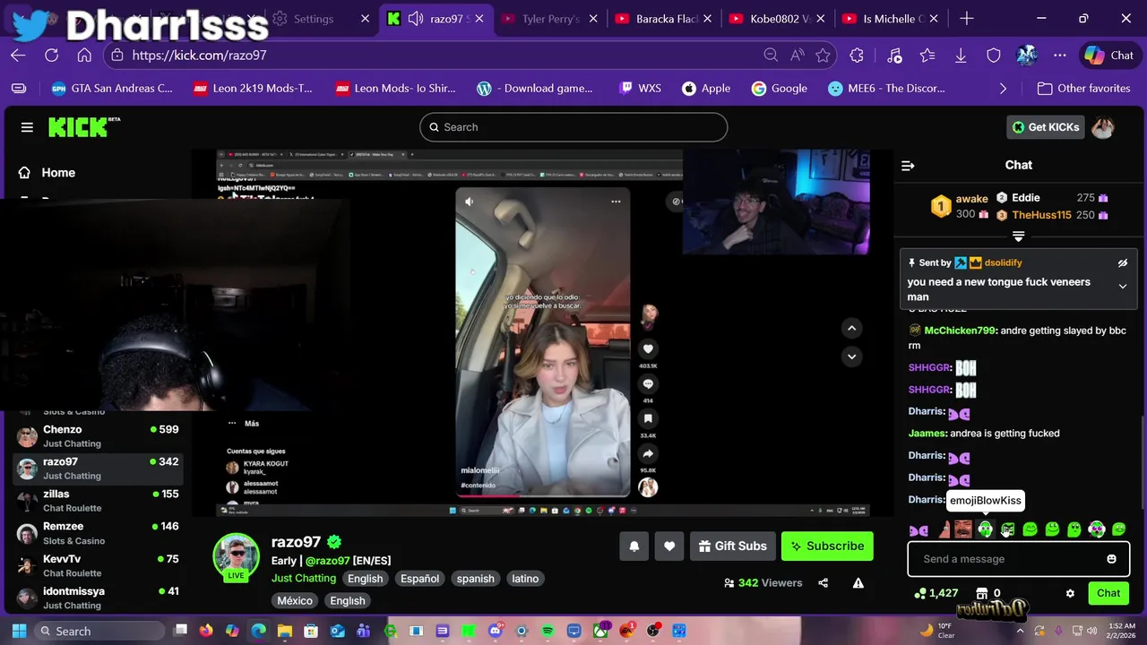
Task: Click the chat user McChicken799
Action: 960,331
